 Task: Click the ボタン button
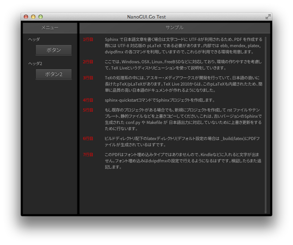tap(54, 50)
